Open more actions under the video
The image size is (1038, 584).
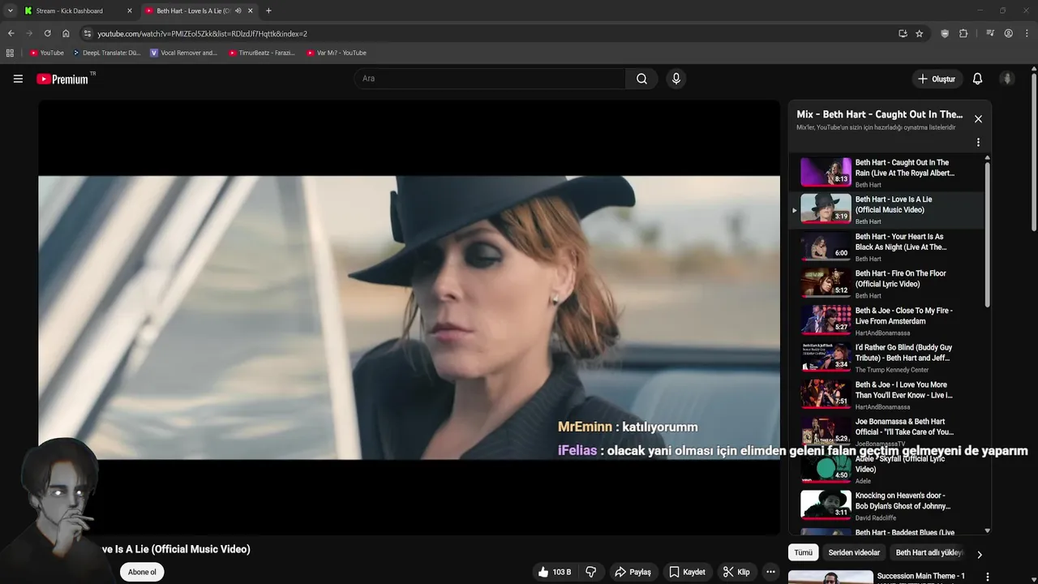click(770, 572)
